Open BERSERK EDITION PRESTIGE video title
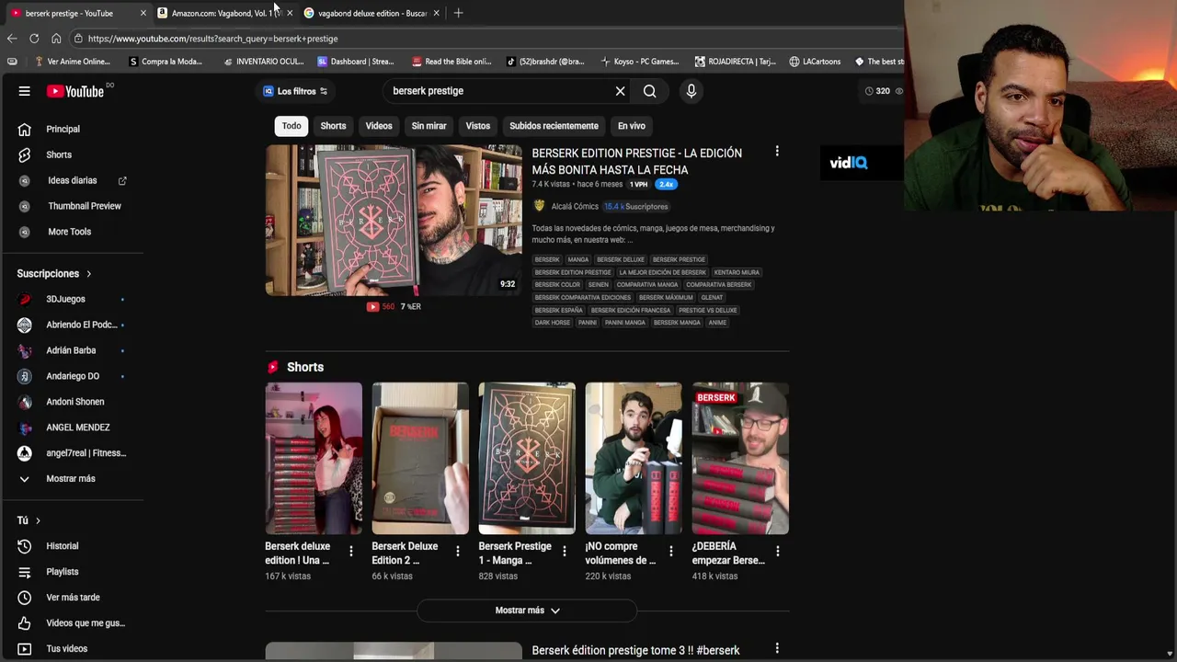 [636, 161]
